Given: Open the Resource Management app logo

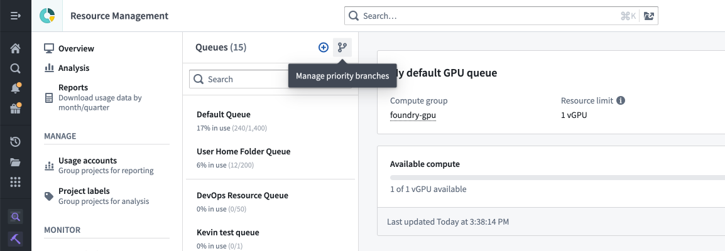Looking at the screenshot, I should [47, 16].
